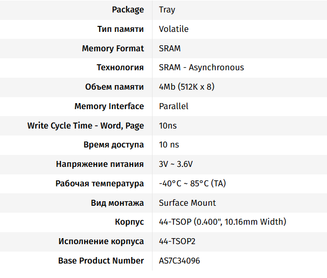Click the 44-TSOP 10.16mm Width value
The height and width of the screenshot is (278, 327).
(x=222, y=222)
